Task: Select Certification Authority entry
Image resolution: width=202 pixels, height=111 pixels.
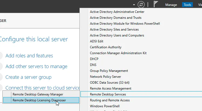Action: pyautogui.click(x=106, y=47)
